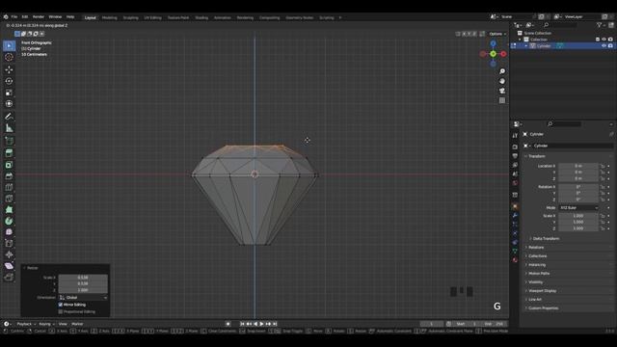Pick the Spin tool
Image resolution: width=617 pixels, height=347 pixels.
point(9,221)
